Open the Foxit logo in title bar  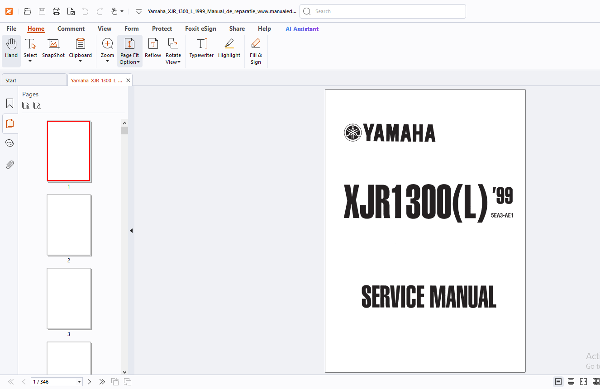[x=9, y=11]
